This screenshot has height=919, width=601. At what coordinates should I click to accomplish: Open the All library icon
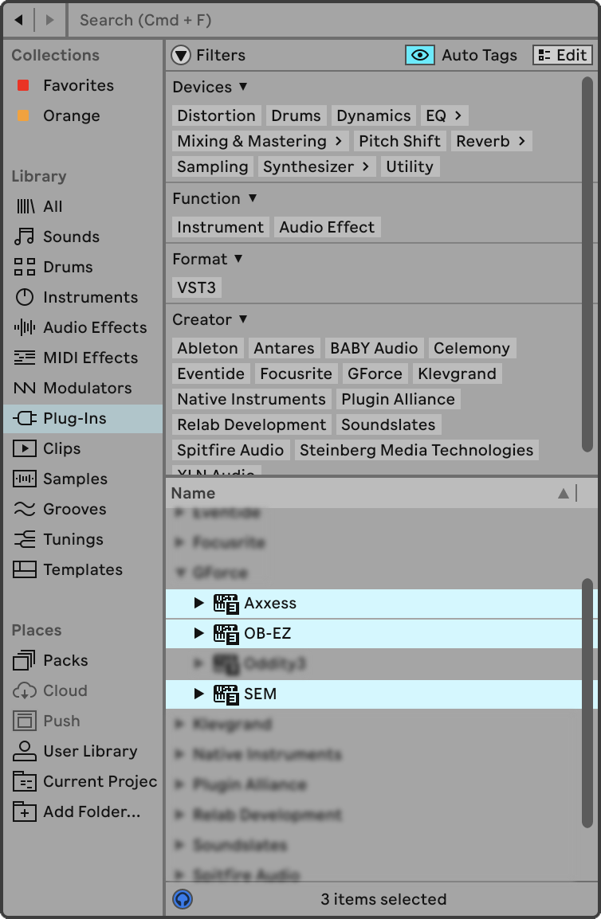pos(26,206)
